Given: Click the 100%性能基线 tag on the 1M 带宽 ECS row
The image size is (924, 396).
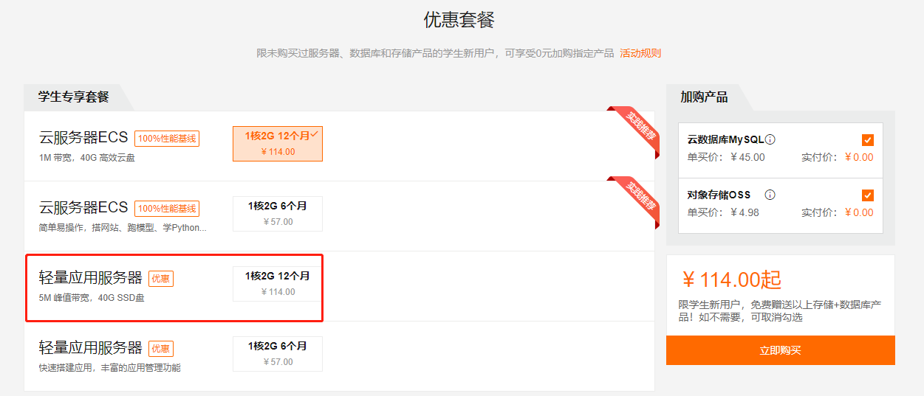Looking at the screenshot, I should pyautogui.click(x=167, y=139).
